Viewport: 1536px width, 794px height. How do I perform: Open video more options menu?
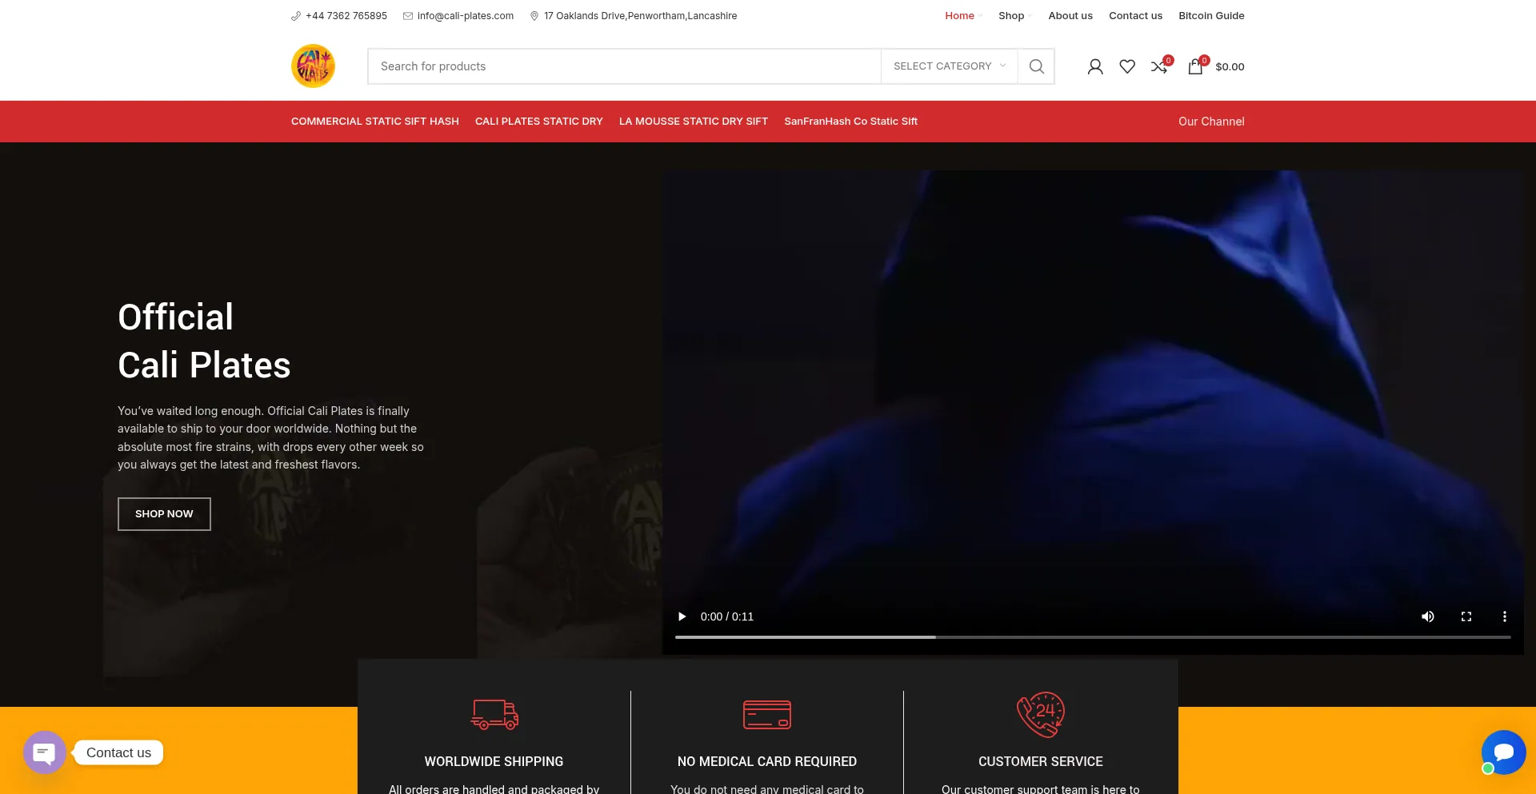(x=1505, y=616)
